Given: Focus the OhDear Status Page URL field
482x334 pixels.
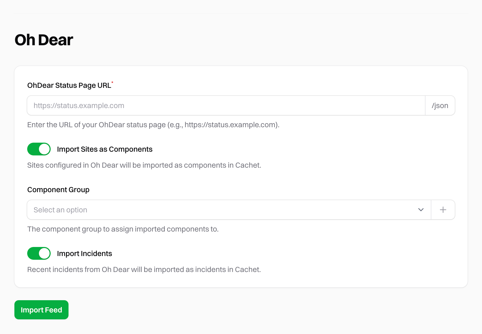Looking at the screenshot, I should pos(226,106).
